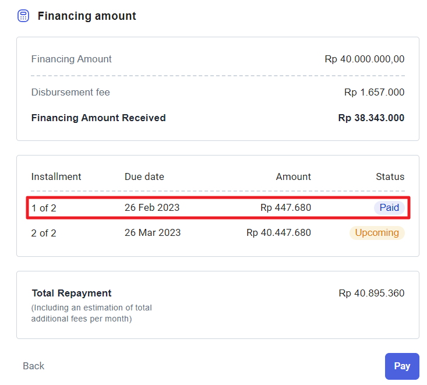Click the Rp 40.895.360 total value
The image size is (427, 385).
[x=372, y=293]
